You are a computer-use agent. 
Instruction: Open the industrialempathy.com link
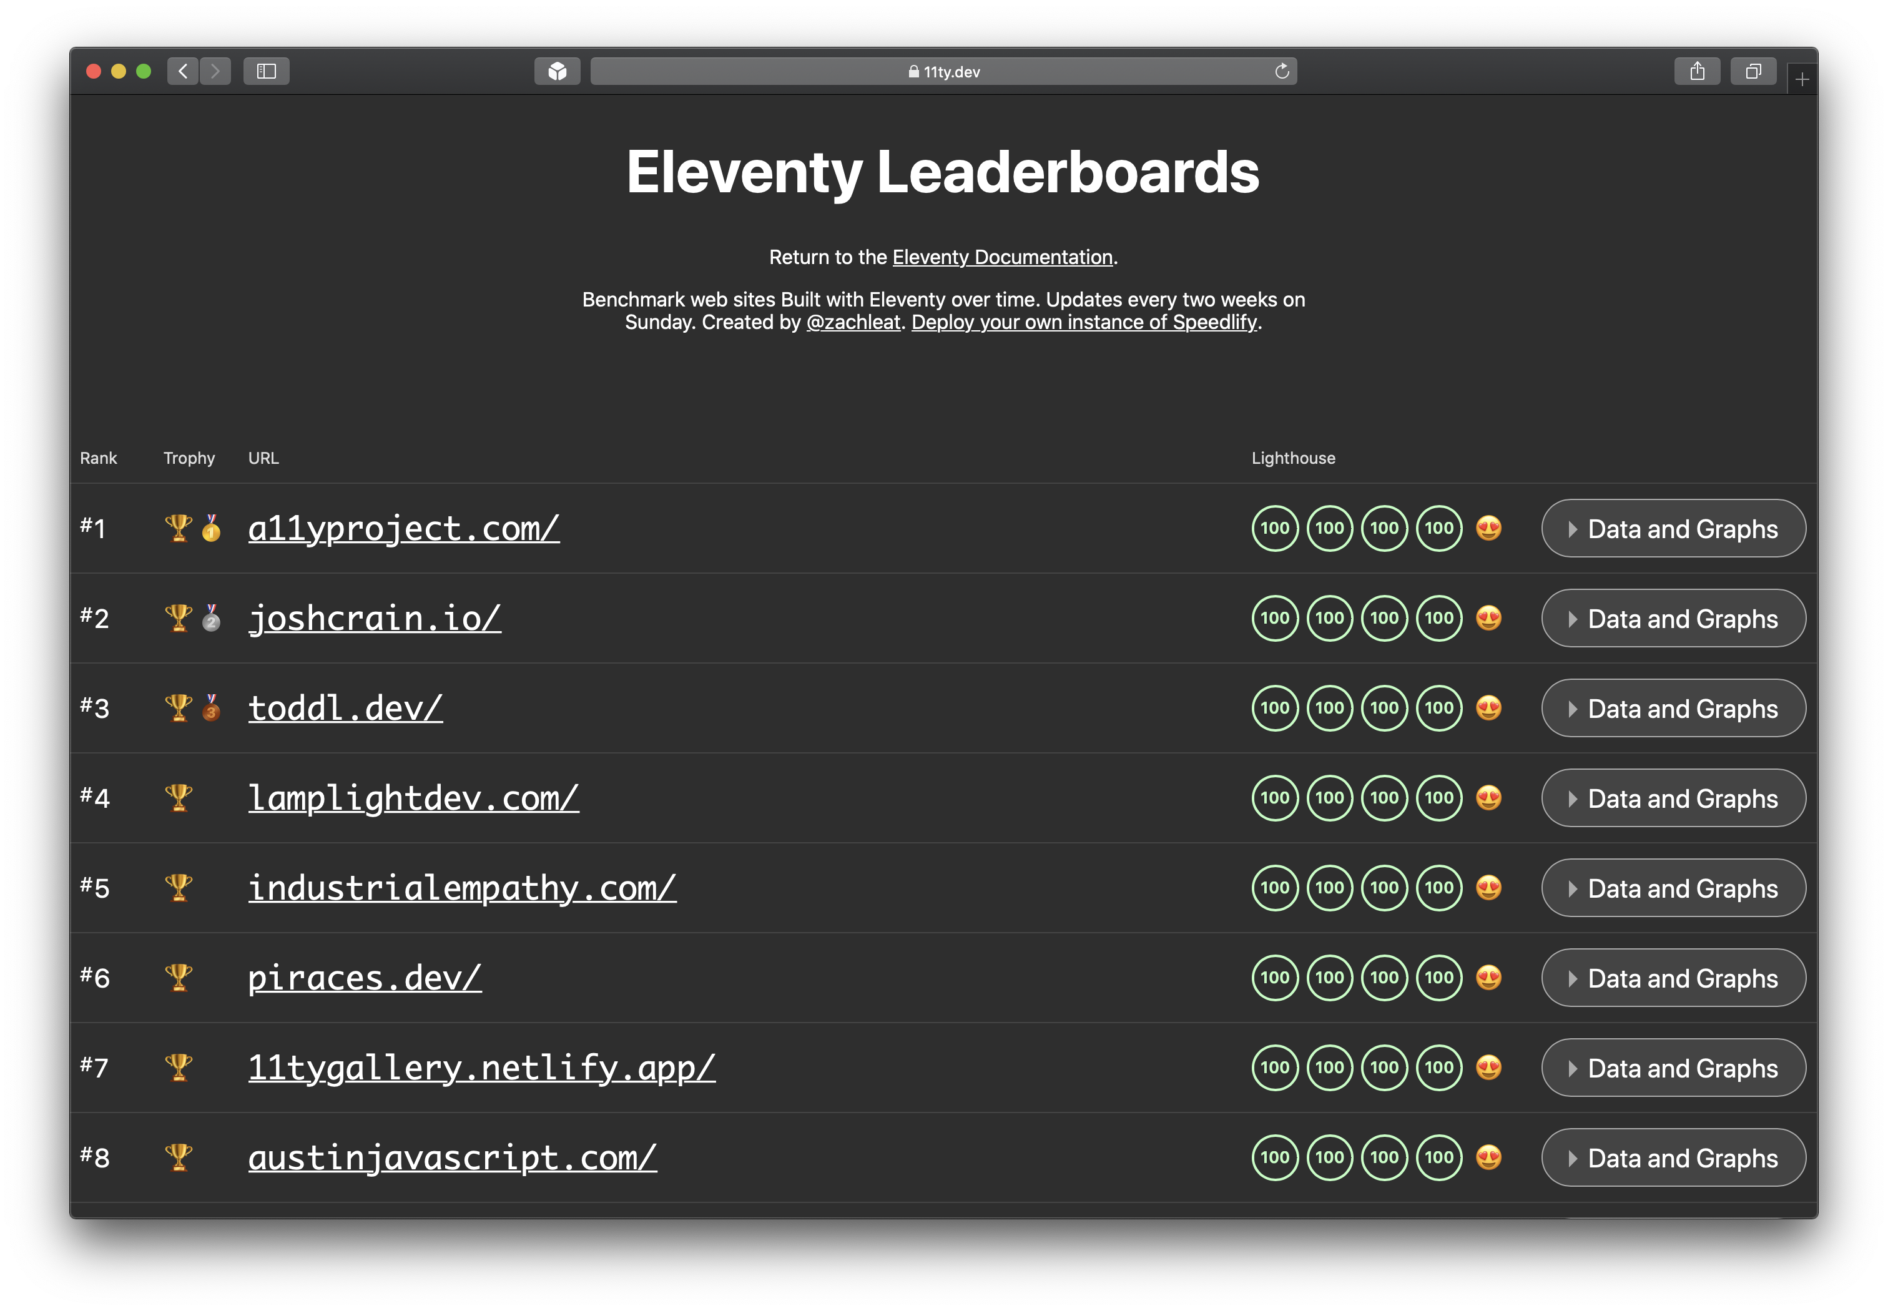click(462, 889)
